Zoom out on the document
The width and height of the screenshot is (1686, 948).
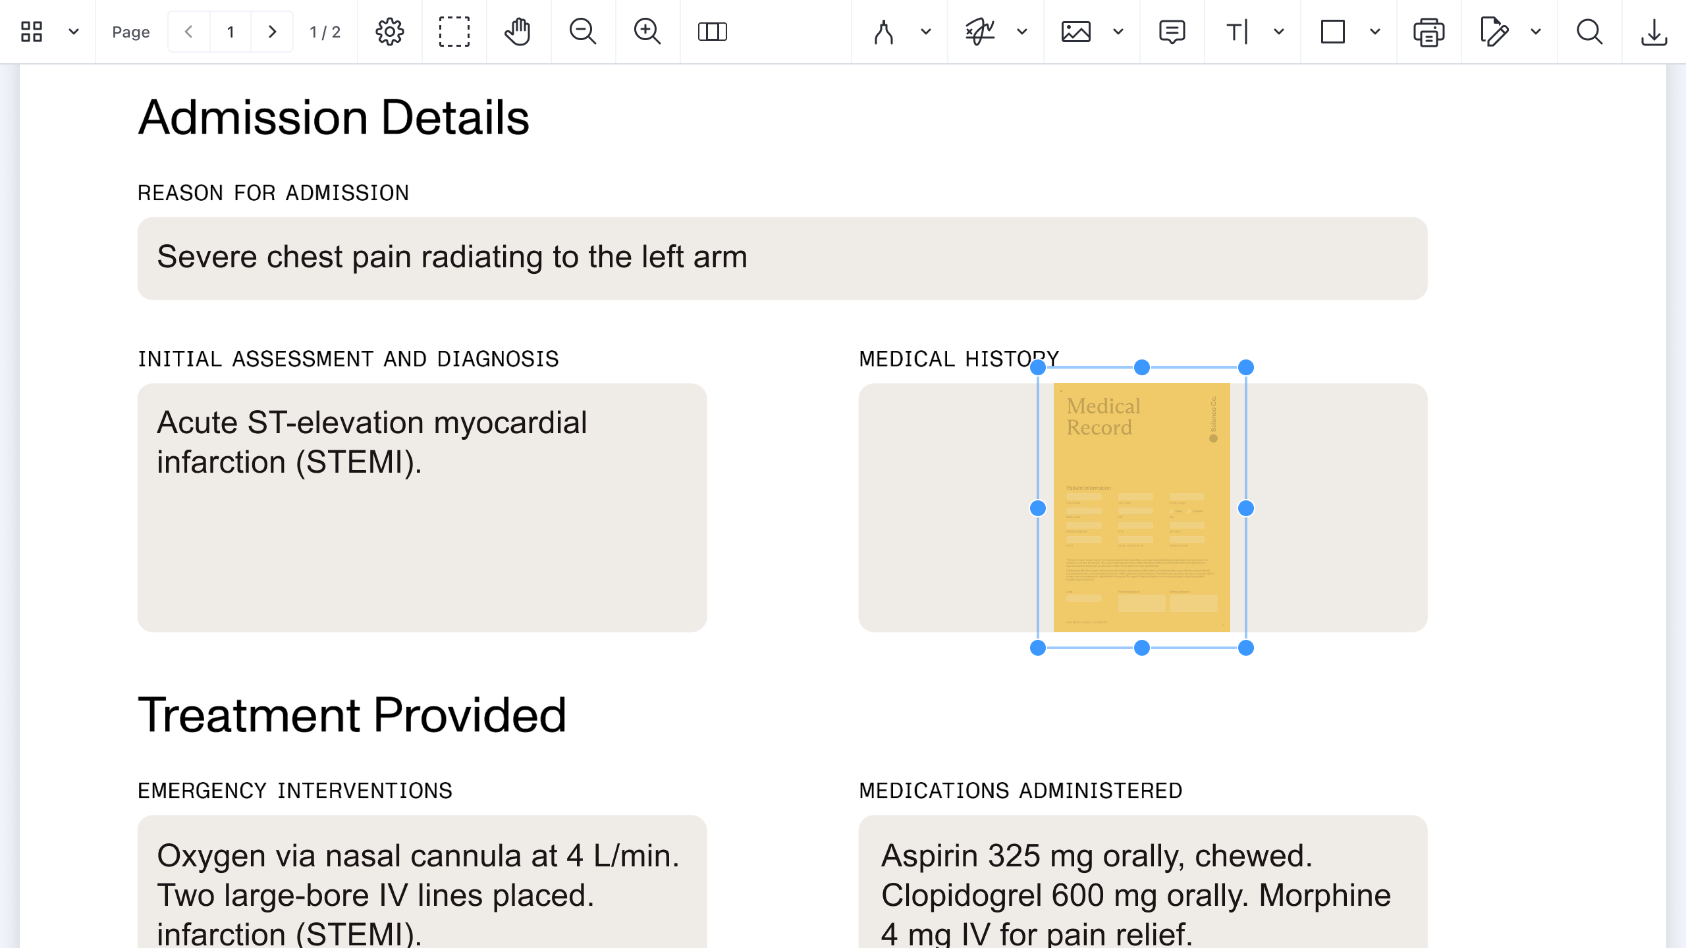tap(583, 31)
